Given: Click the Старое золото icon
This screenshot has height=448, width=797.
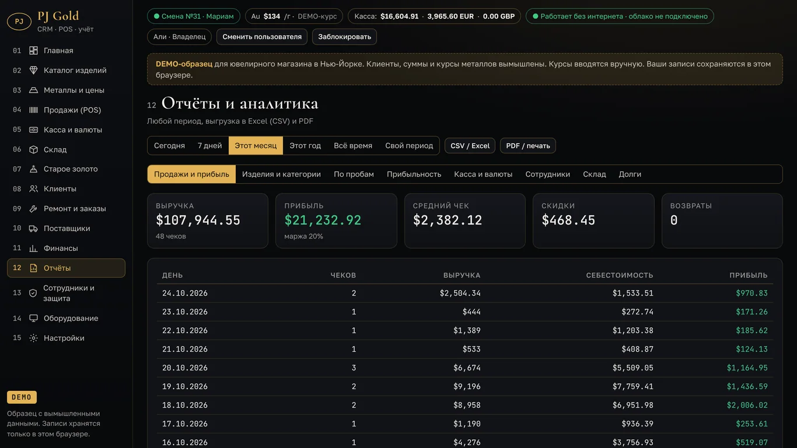Looking at the screenshot, I should coord(33,169).
